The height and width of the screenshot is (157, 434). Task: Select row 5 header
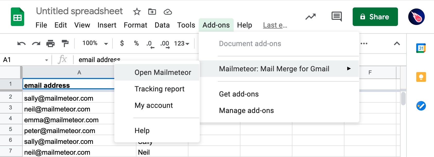tap(11, 129)
